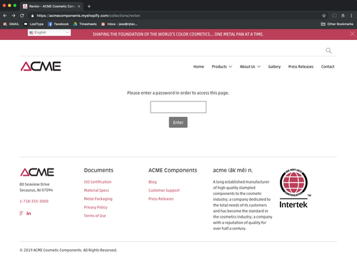
Task: Click the Documents footer heading
Action: click(99, 171)
